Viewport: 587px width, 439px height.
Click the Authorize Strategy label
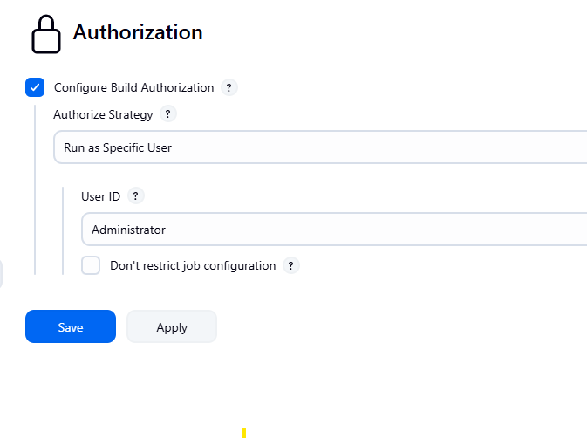click(103, 114)
